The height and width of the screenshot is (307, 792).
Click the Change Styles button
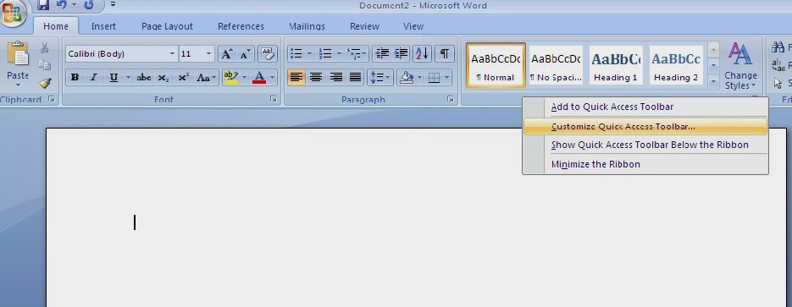[x=740, y=66]
